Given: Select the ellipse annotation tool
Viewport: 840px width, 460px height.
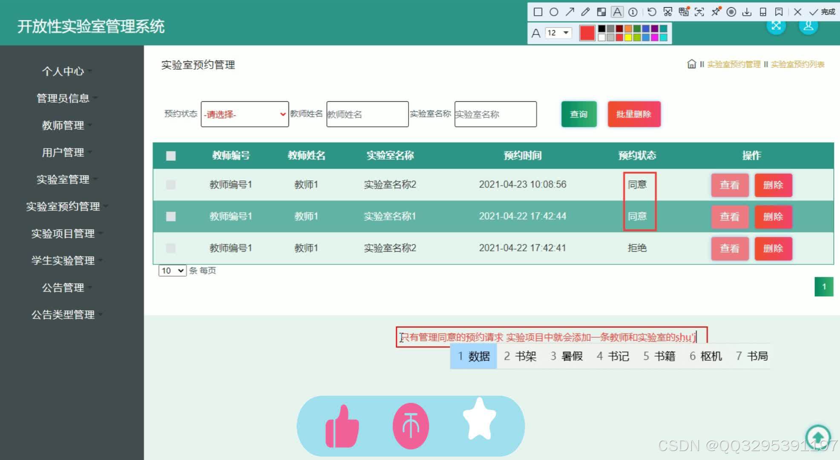Looking at the screenshot, I should click(554, 12).
